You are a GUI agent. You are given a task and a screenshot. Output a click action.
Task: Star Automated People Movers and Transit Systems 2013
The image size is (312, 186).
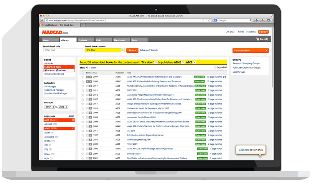83,95
